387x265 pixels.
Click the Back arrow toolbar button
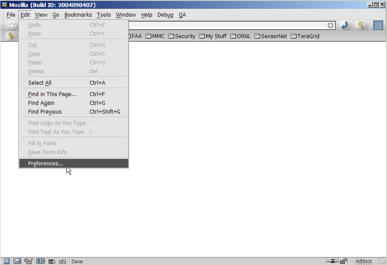[x=12, y=25]
